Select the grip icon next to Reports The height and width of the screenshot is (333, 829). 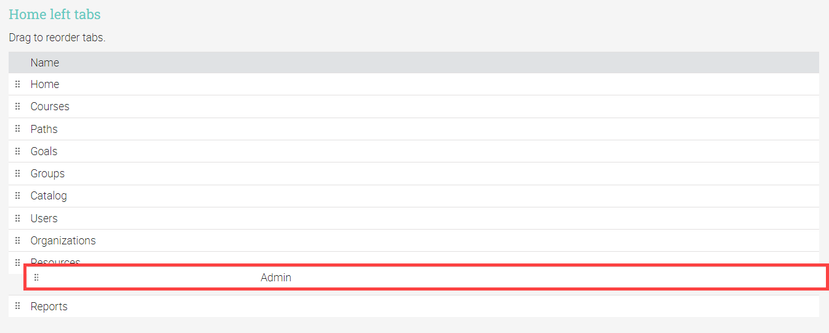[17, 307]
